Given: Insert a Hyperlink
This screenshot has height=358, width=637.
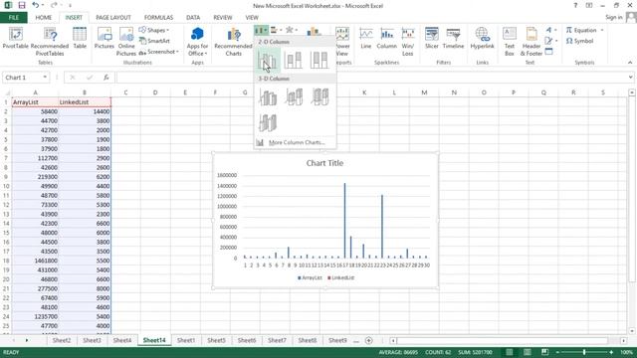Looking at the screenshot, I should (x=482, y=39).
